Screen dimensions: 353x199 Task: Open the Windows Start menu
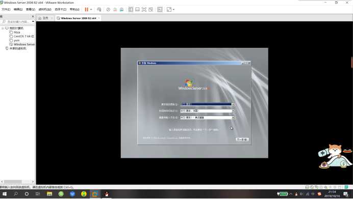[5, 194]
